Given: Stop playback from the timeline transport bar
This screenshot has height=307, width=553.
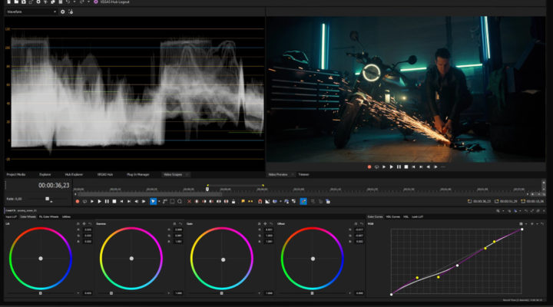Looking at the screenshot, I should pyautogui.click(x=114, y=202).
